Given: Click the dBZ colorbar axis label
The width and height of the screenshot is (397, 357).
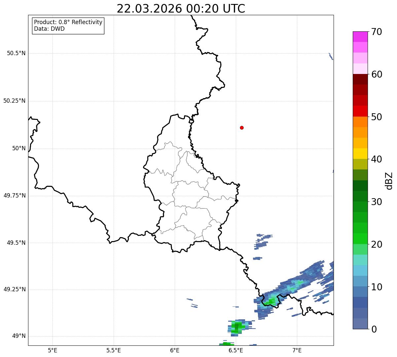Looking at the screenshot, I should (389, 180).
